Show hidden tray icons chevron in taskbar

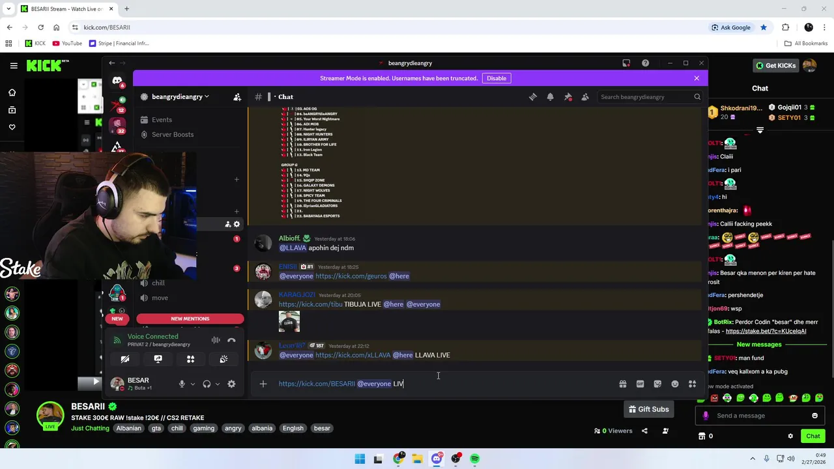(x=753, y=459)
